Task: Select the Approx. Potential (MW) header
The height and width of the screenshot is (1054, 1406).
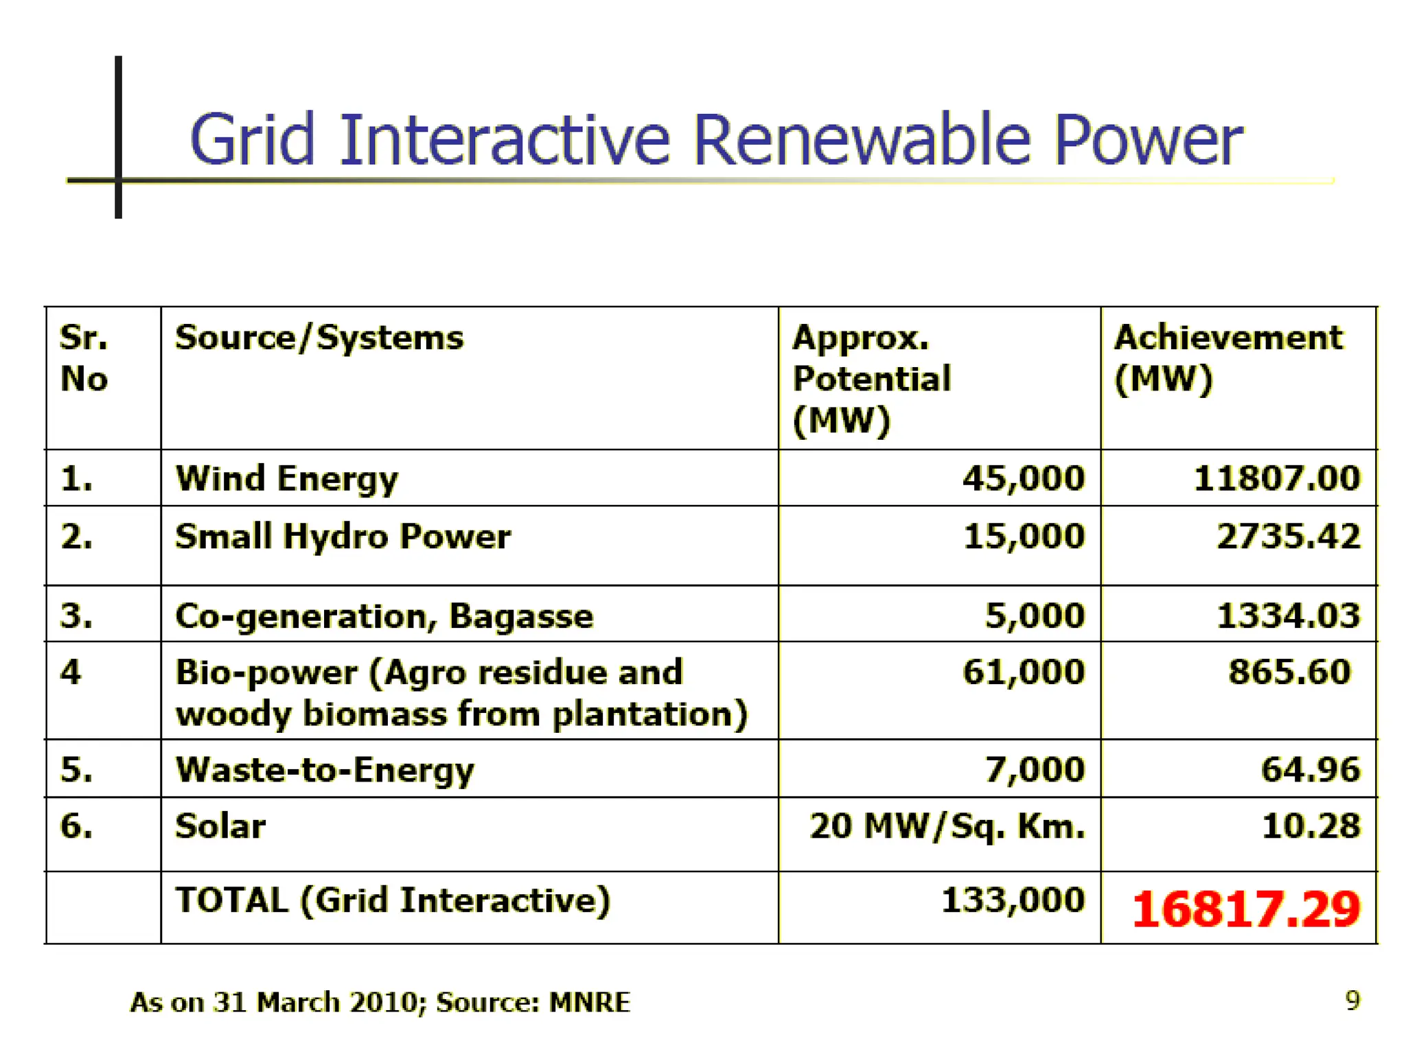Action: (x=871, y=378)
